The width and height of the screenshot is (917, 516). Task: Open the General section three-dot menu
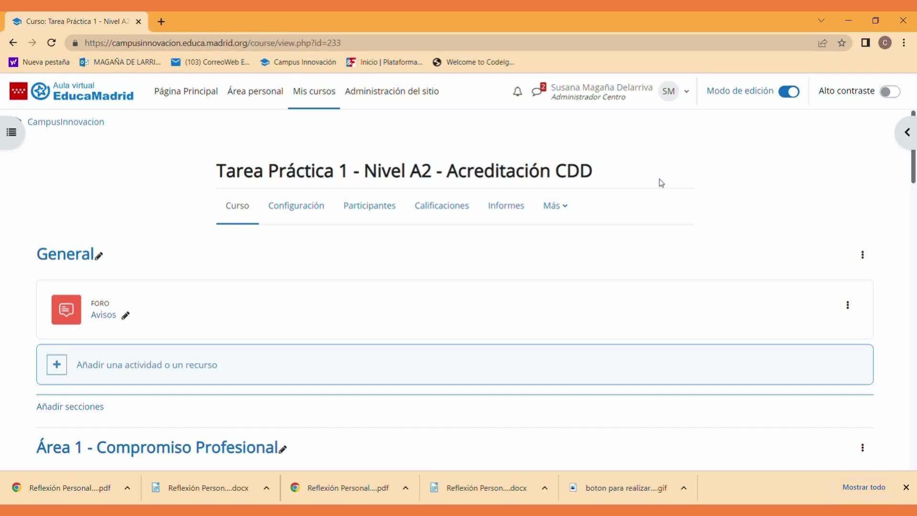tap(863, 255)
